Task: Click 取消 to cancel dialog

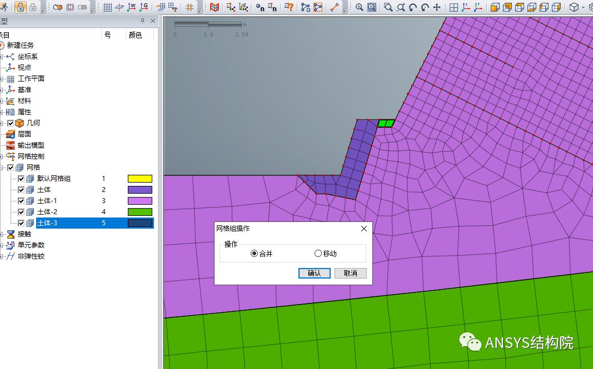Action: 351,273
